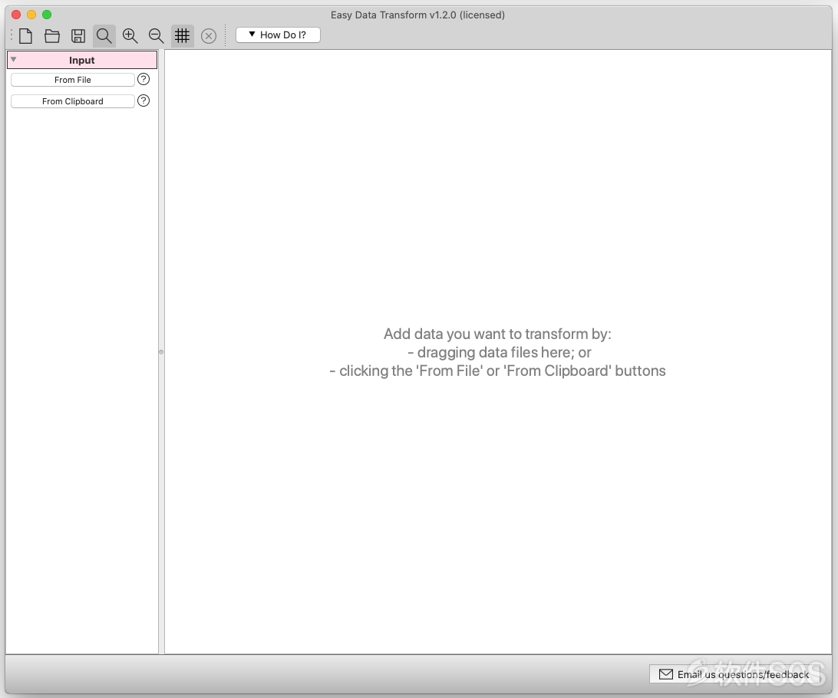The image size is (838, 698).
Task: Open help for From File
Action: coord(144,79)
